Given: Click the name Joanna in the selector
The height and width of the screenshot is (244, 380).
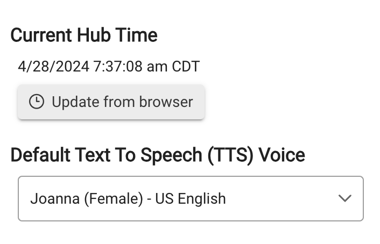Looking at the screenshot, I should point(55,198).
